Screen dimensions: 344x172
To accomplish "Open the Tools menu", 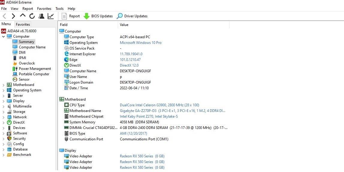I will click(59, 9).
